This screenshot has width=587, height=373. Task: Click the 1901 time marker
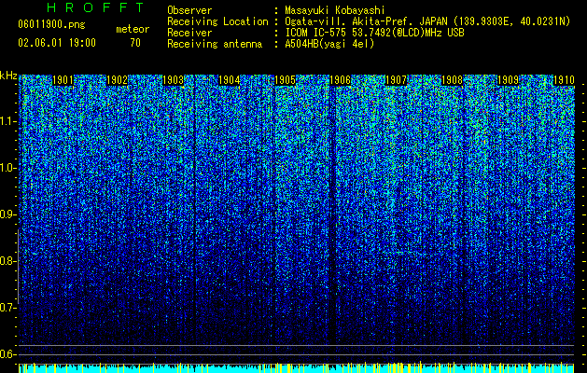(x=63, y=80)
